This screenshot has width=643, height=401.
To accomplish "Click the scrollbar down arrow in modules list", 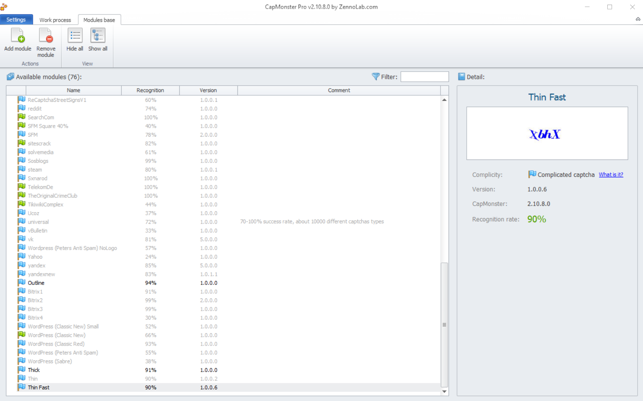I will (444, 391).
